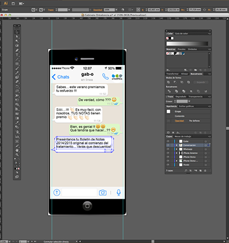Click target circle of the Fondo layer
Image resolution: width=229 pixels, height=243 pixels.
(206, 165)
